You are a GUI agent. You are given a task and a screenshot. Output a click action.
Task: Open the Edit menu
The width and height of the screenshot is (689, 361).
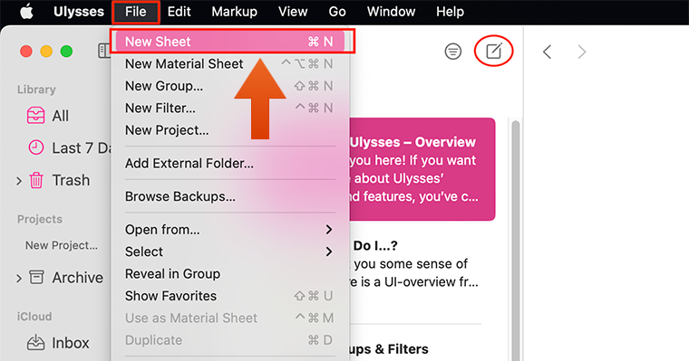tap(180, 12)
